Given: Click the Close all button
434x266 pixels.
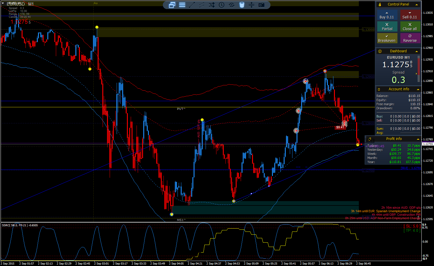Looking at the screenshot, I should pos(410,27).
